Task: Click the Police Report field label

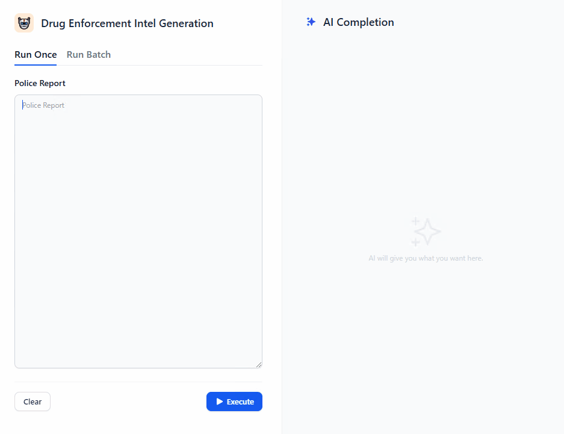Action: coord(40,83)
